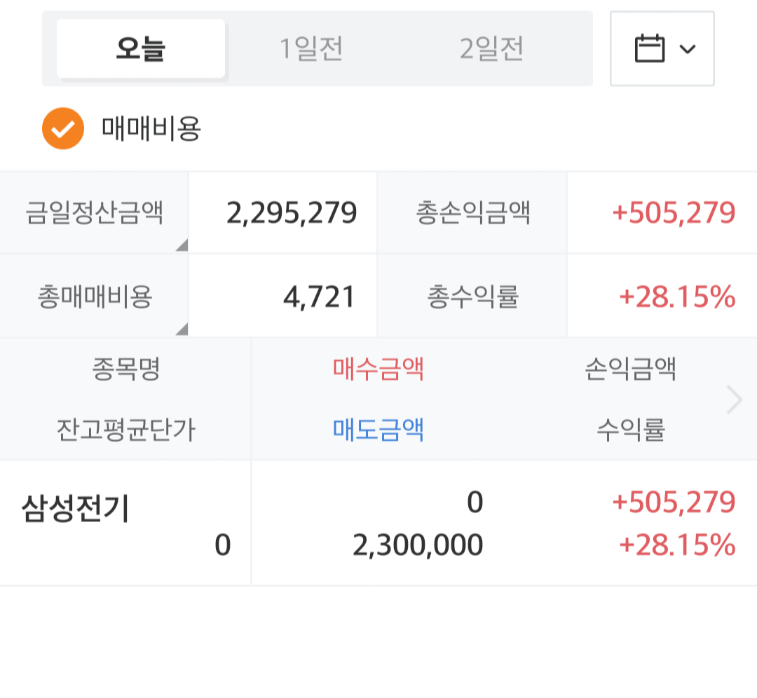Expand the 총매매비용 detail triangle

click(182, 329)
